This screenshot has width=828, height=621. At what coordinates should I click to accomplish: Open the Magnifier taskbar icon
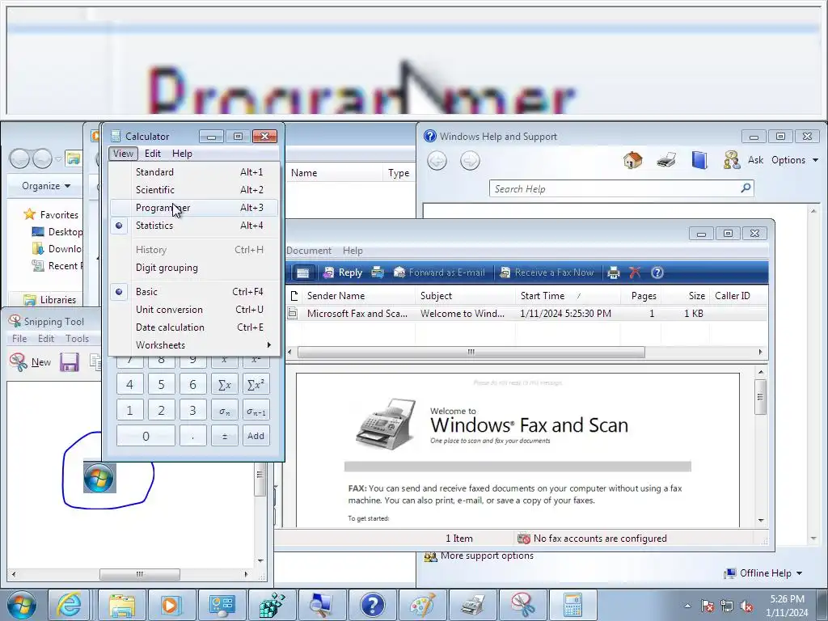[x=321, y=605]
